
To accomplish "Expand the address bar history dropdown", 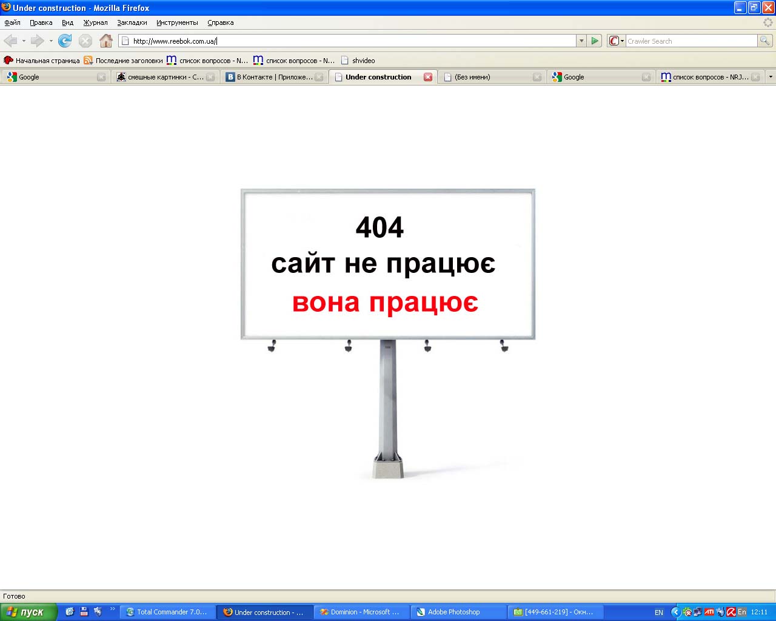I will coord(581,41).
